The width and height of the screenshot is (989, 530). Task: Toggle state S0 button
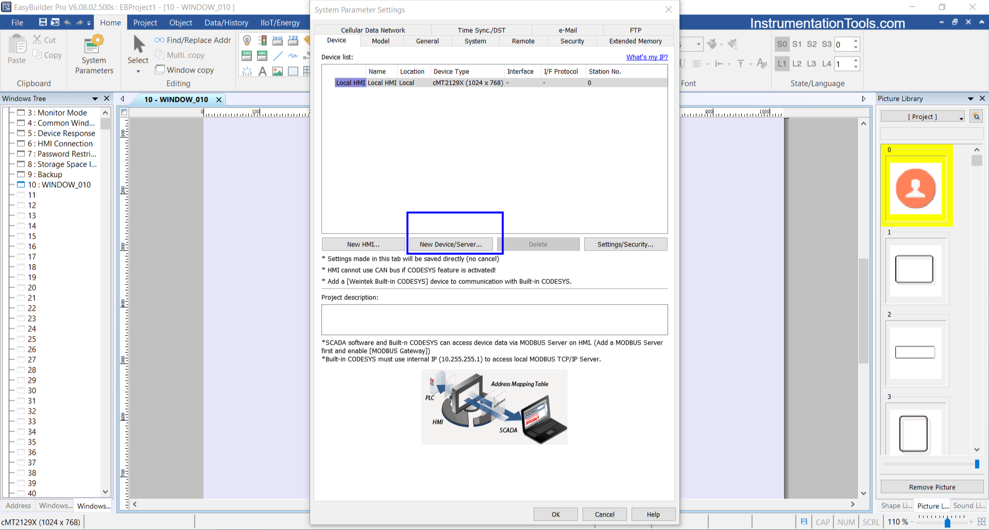[x=782, y=44]
